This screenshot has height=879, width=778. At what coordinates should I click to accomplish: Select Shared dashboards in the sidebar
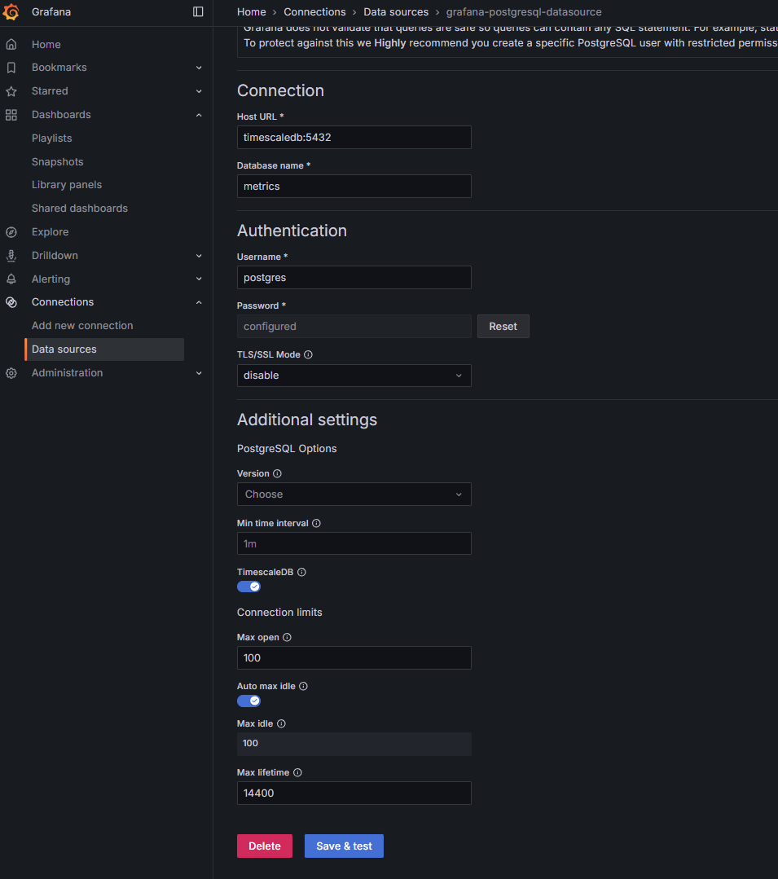pyautogui.click(x=79, y=208)
